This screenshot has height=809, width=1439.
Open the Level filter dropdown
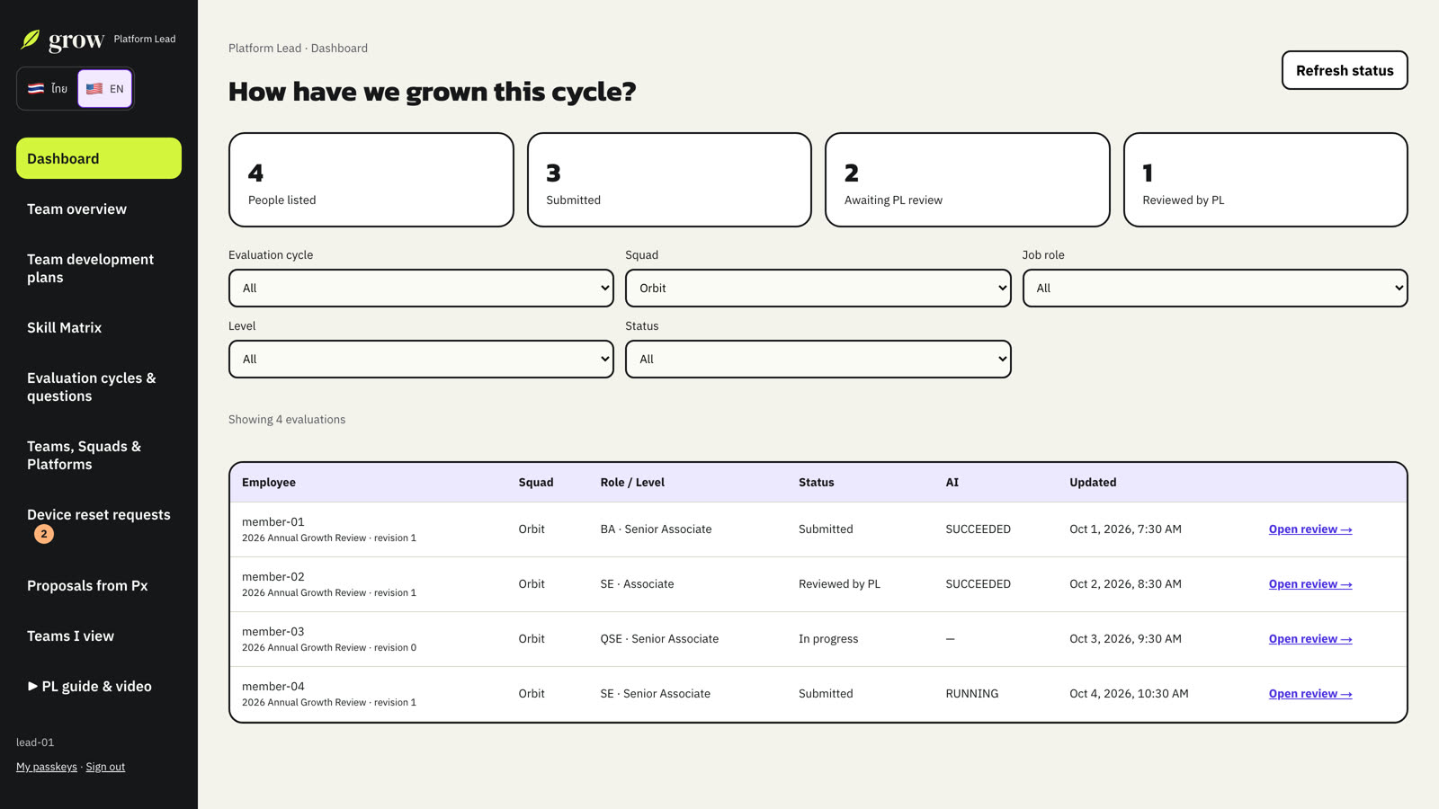[421, 359]
